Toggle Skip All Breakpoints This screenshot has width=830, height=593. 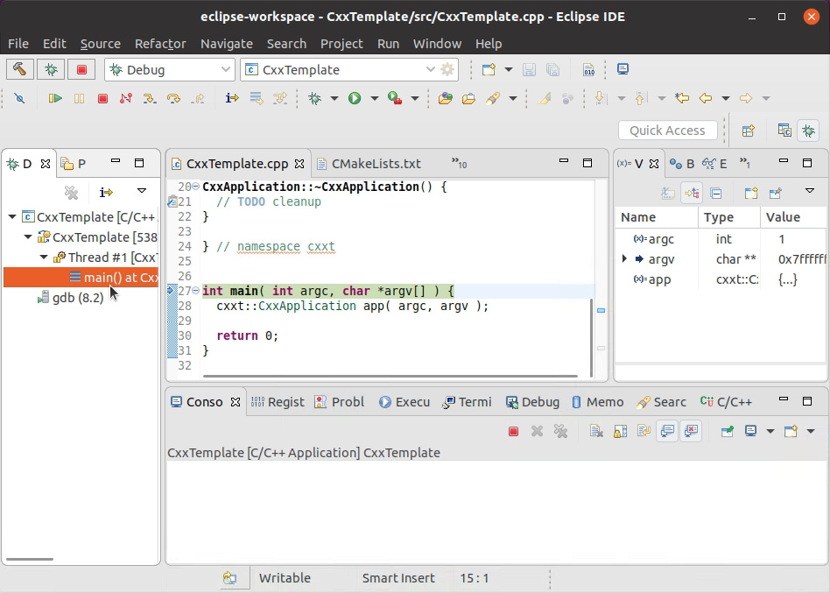tap(19, 98)
